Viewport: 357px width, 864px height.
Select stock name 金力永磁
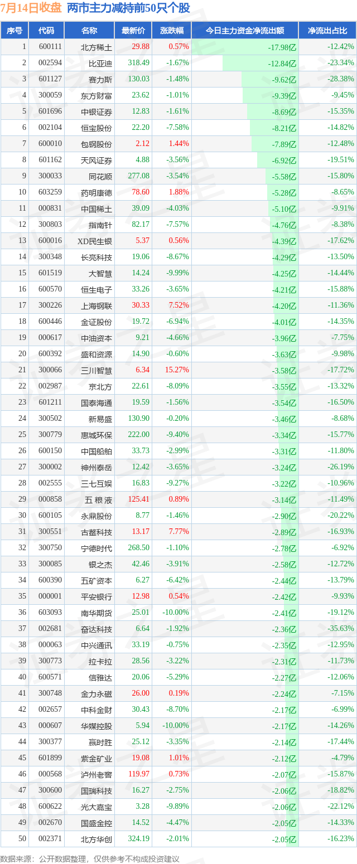(97, 693)
